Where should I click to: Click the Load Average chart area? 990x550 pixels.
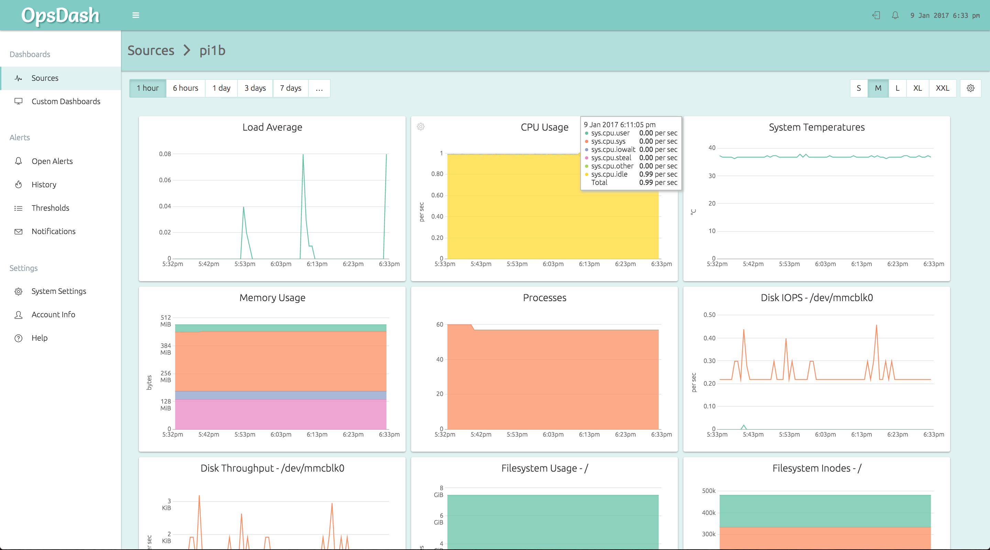tap(280, 206)
